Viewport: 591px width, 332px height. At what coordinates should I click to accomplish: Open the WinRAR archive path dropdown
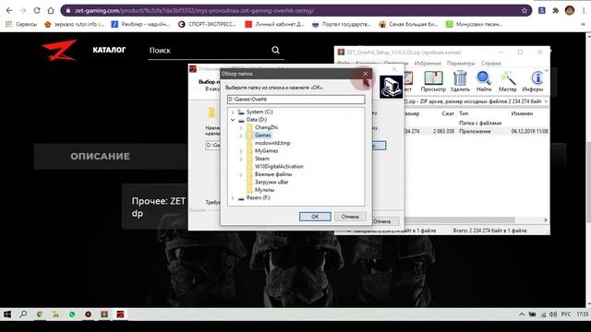tap(546, 101)
